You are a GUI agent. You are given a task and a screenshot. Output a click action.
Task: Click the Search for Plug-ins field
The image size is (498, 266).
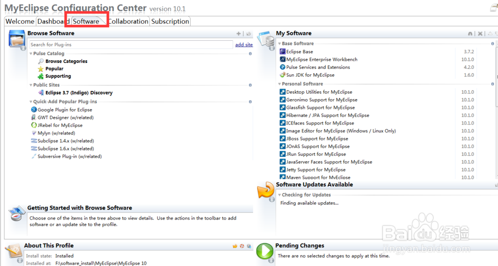click(x=131, y=44)
